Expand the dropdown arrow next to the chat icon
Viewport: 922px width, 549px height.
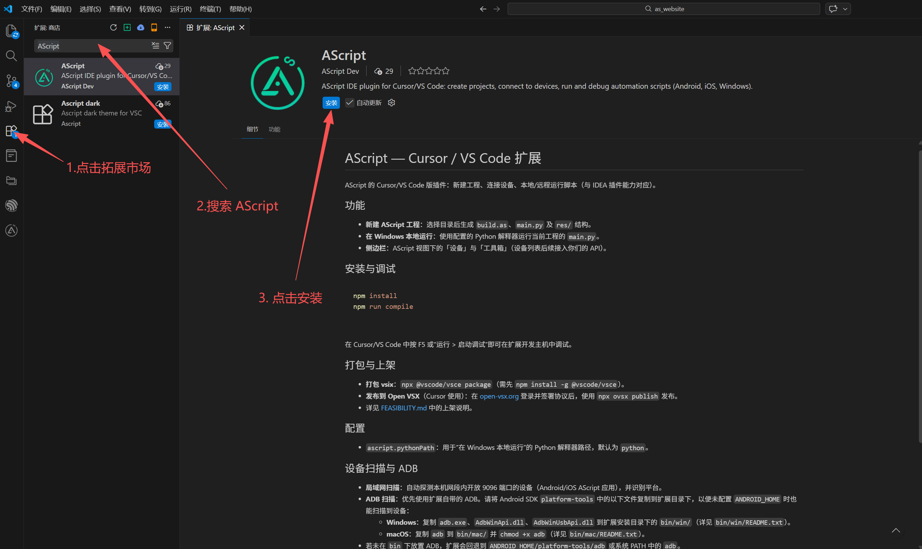845,9
